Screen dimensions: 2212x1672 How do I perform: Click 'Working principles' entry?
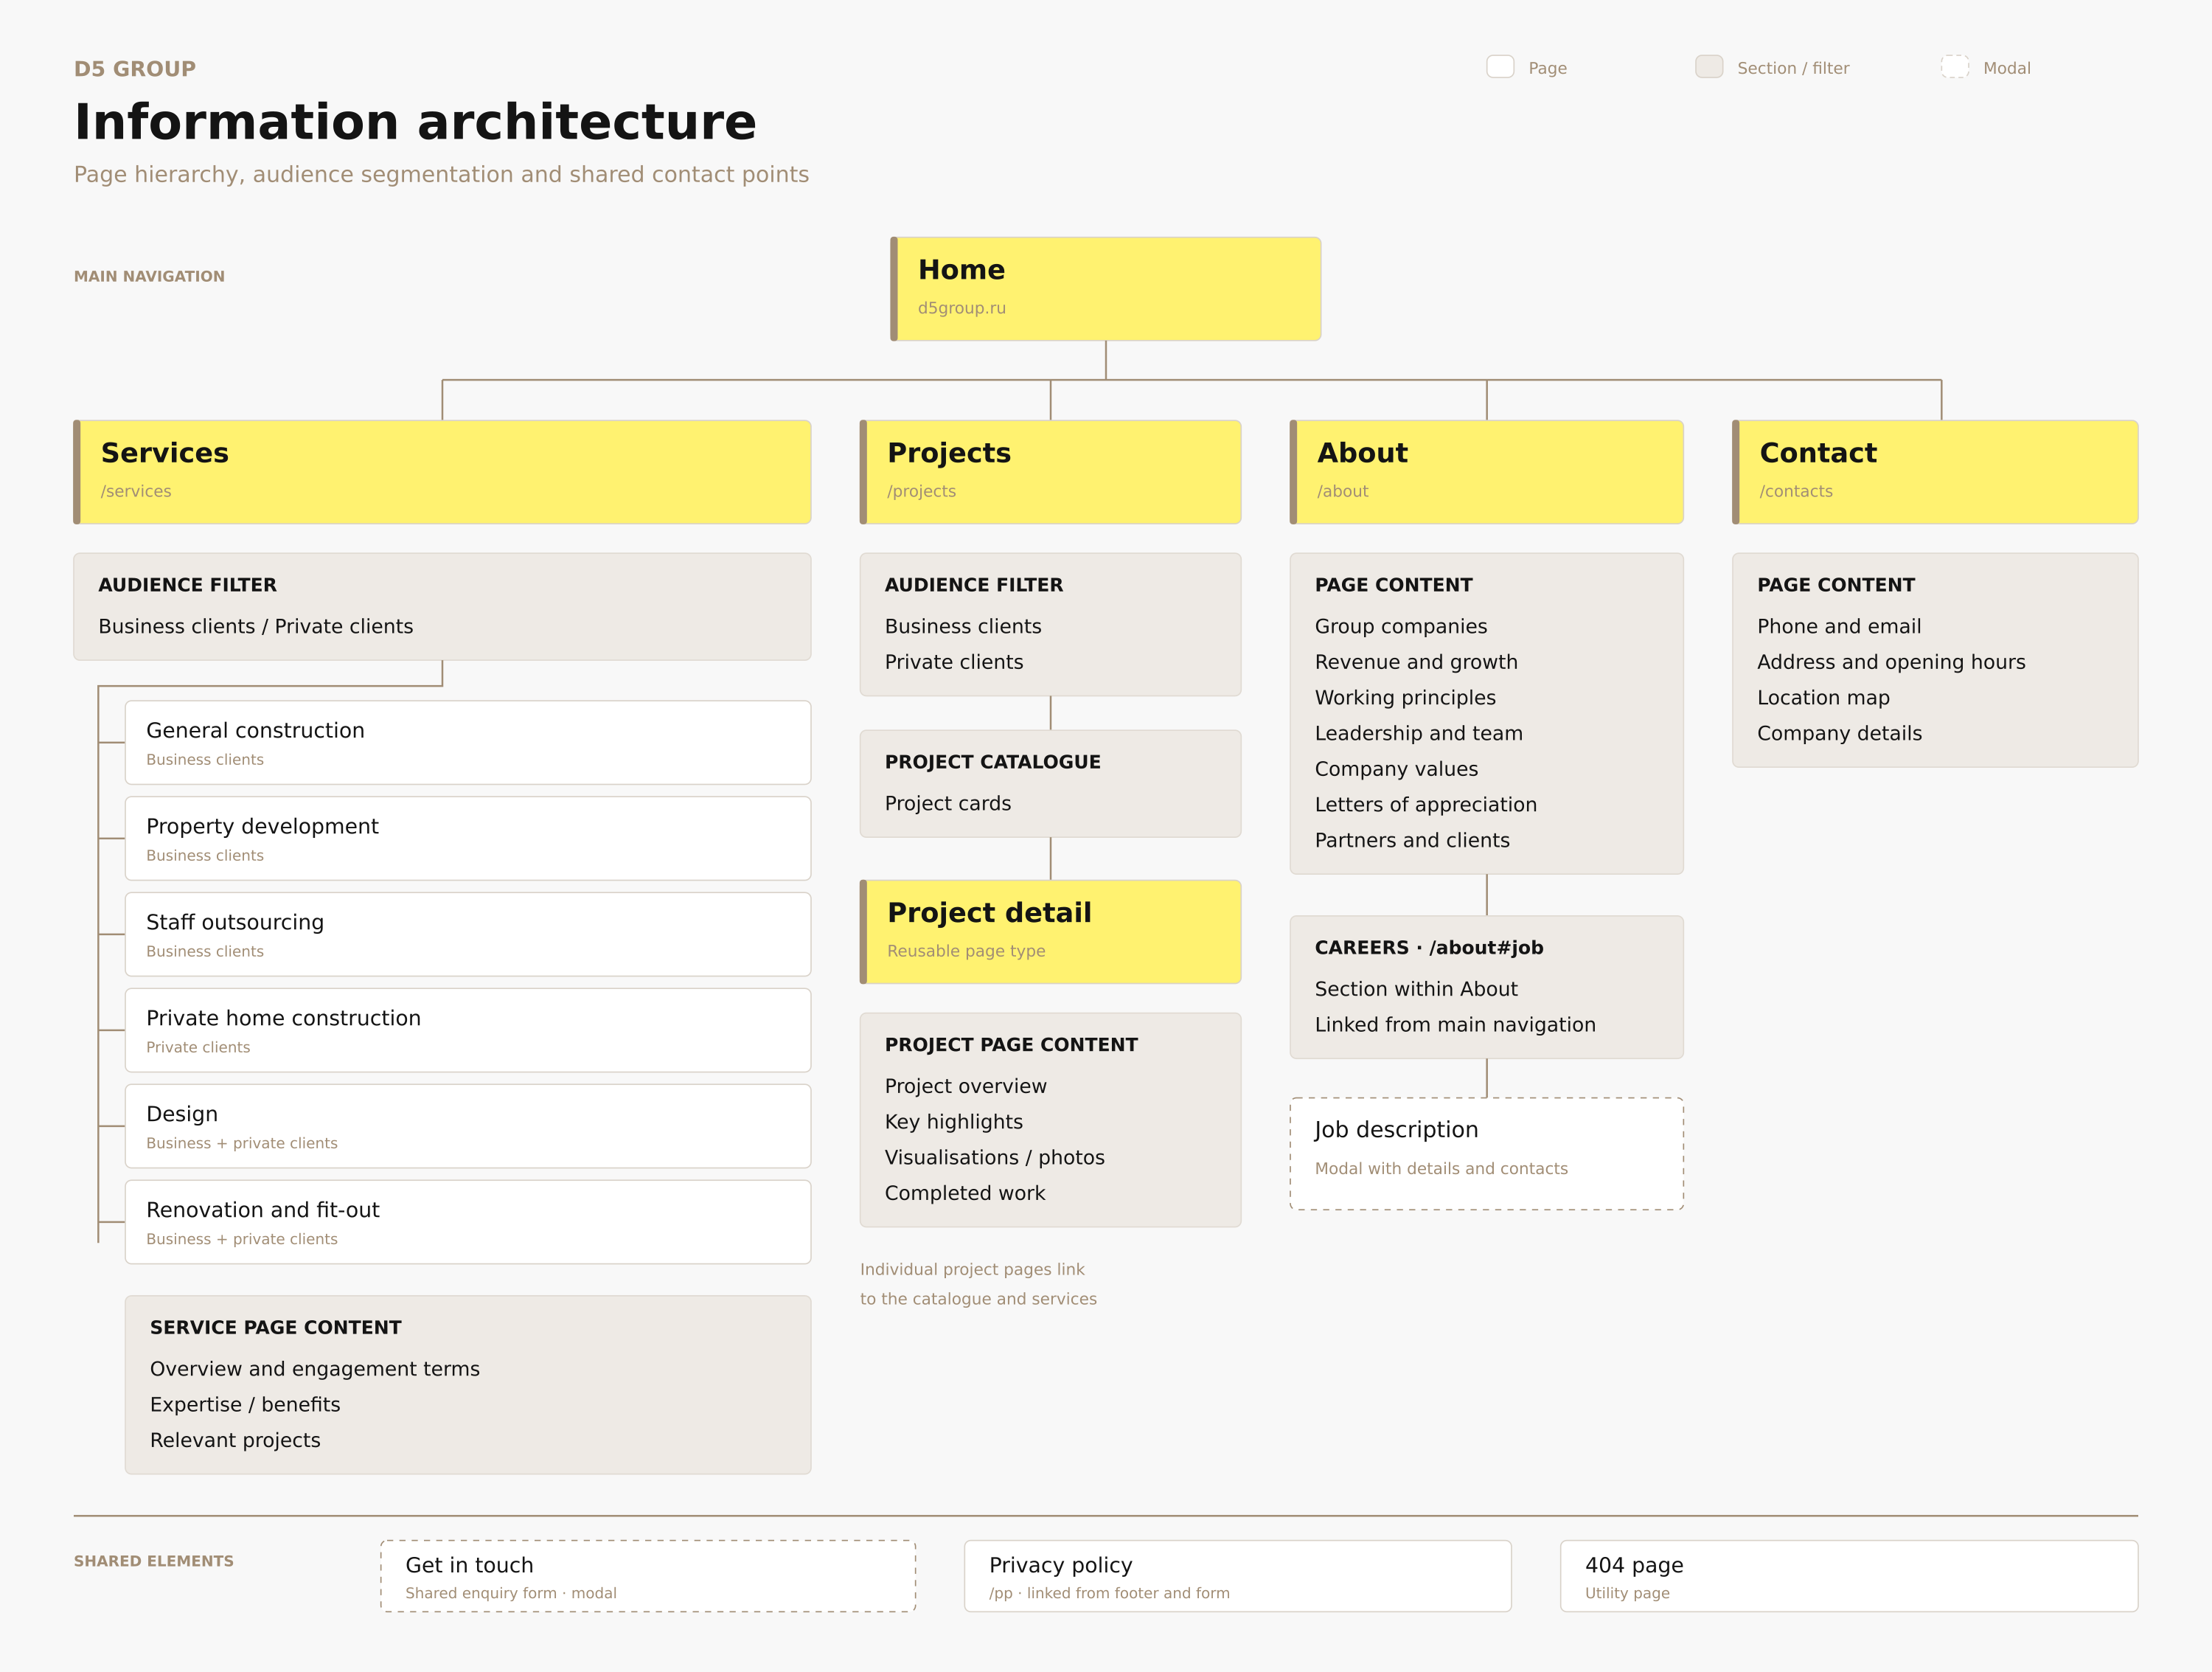pos(1405,698)
